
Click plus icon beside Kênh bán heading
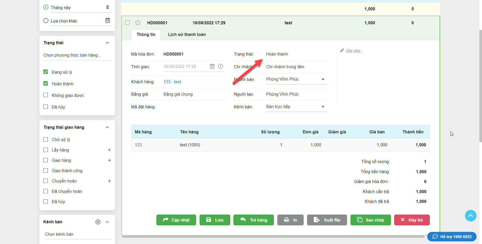pos(98,222)
